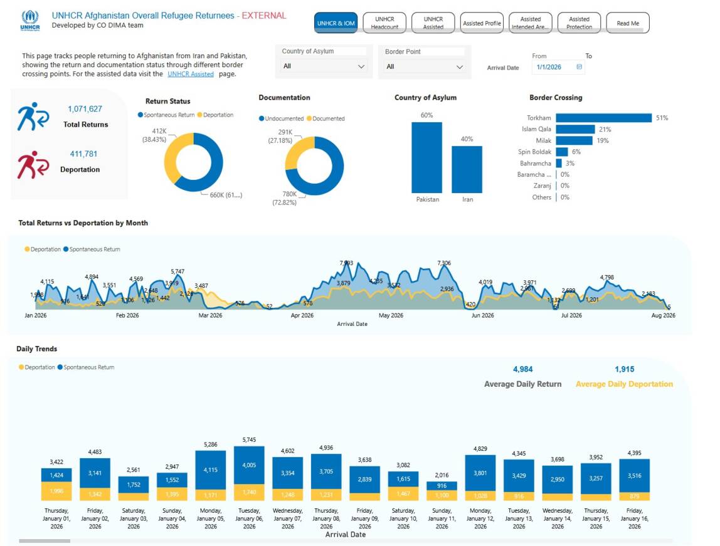The height and width of the screenshot is (546, 720).
Task: Click the Total Returns vs Deportation by Month title
Action: (83, 223)
